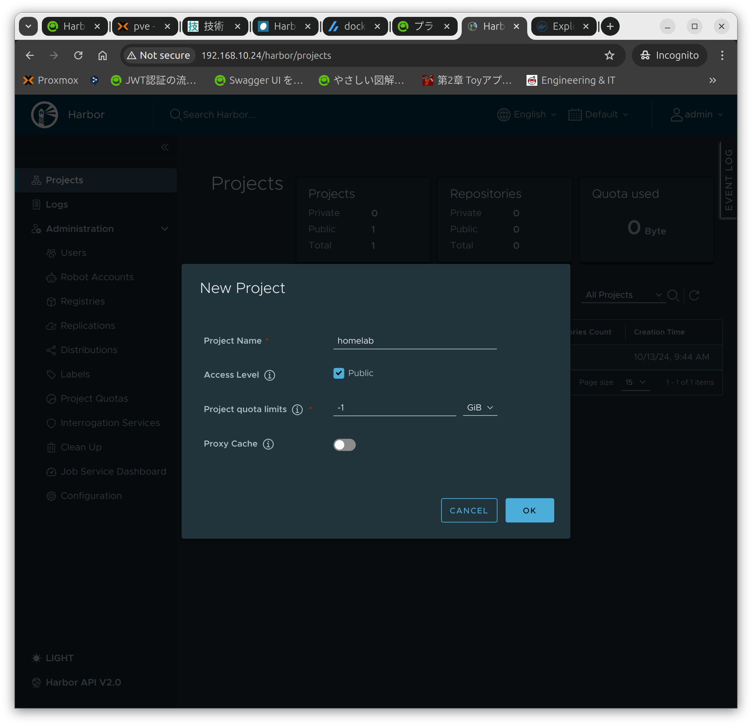Click the Access Level info icon
This screenshot has width=752, height=725.
coord(269,375)
